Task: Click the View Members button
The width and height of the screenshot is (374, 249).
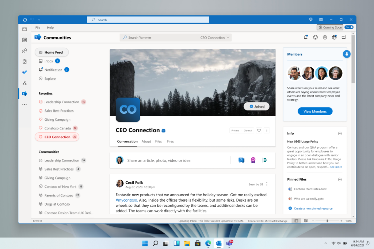Action: [x=315, y=111]
